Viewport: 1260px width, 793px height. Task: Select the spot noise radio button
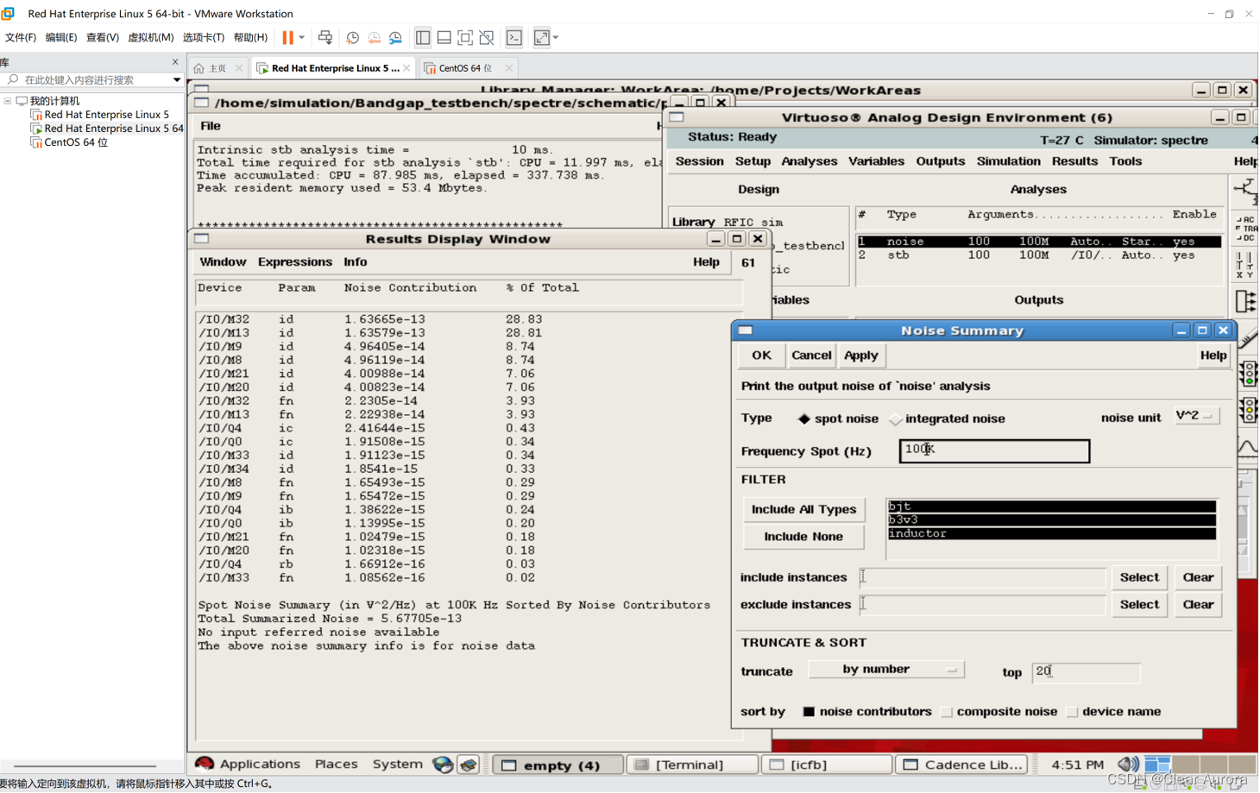pos(803,419)
